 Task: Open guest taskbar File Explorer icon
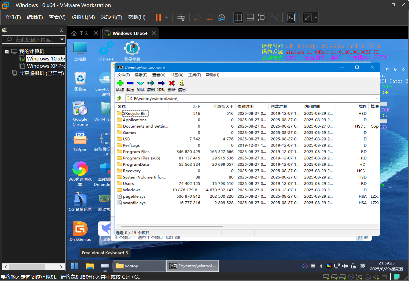(90, 266)
